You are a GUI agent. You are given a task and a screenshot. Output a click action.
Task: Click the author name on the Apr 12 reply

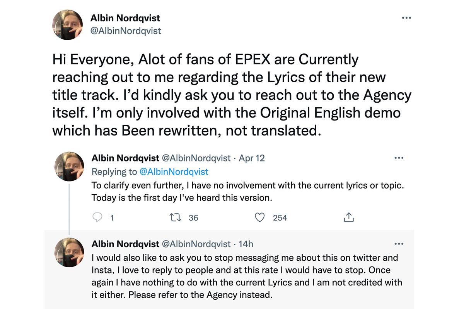coord(125,158)
